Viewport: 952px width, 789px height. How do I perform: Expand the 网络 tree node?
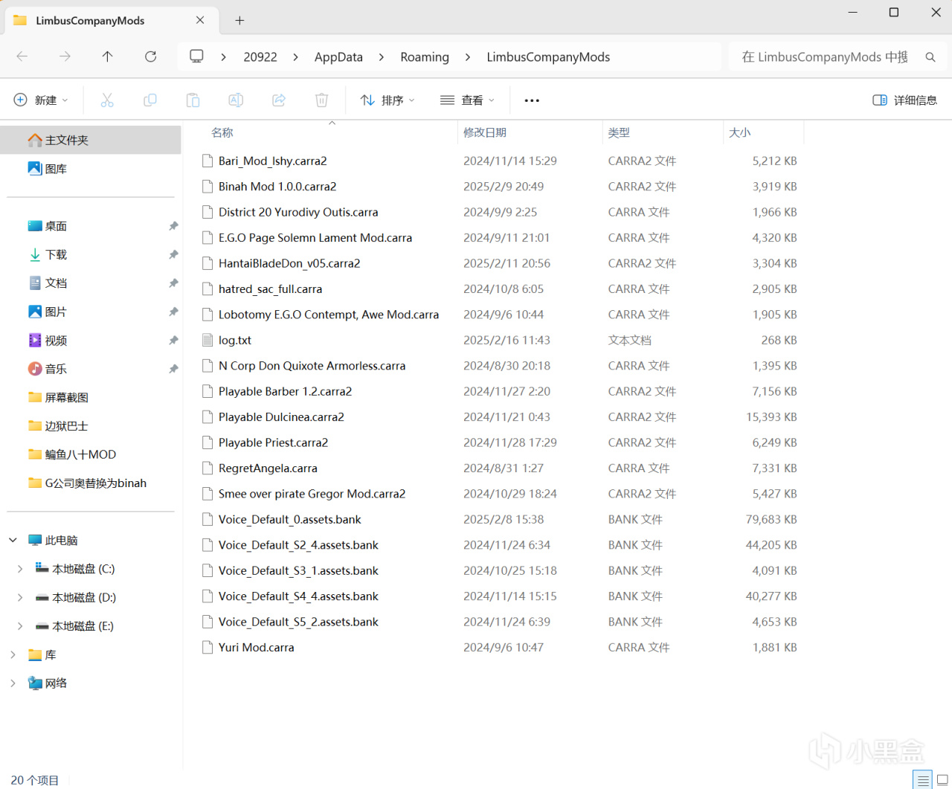tap(13, 683)
